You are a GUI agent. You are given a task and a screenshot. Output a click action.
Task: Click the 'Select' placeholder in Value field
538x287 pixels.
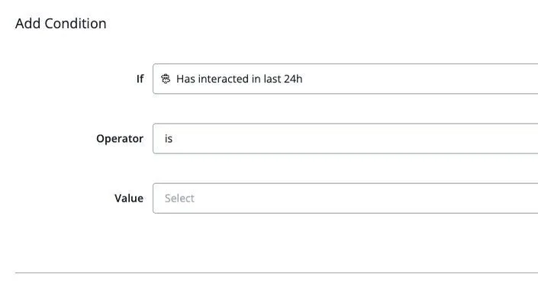(179, 198)
